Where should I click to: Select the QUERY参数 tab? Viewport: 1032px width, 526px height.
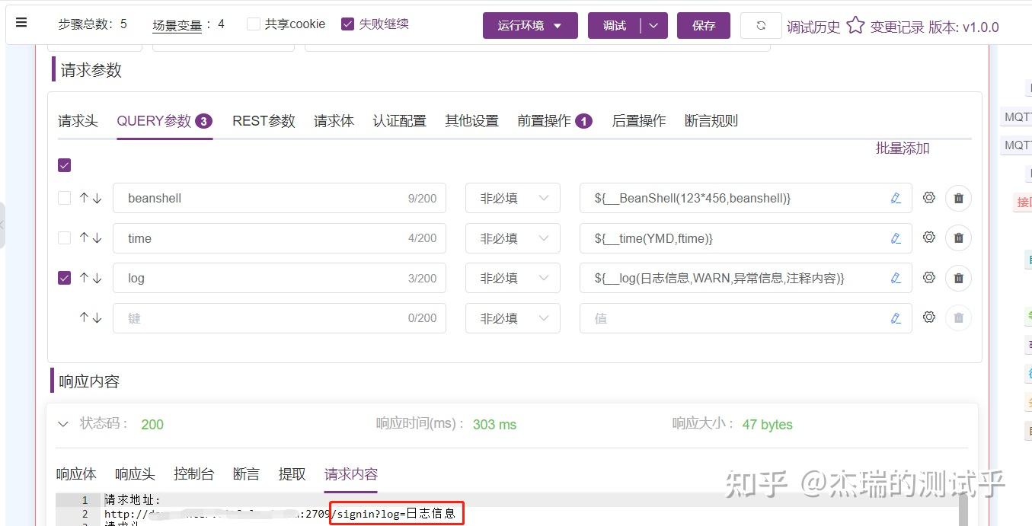pos(165,121)
